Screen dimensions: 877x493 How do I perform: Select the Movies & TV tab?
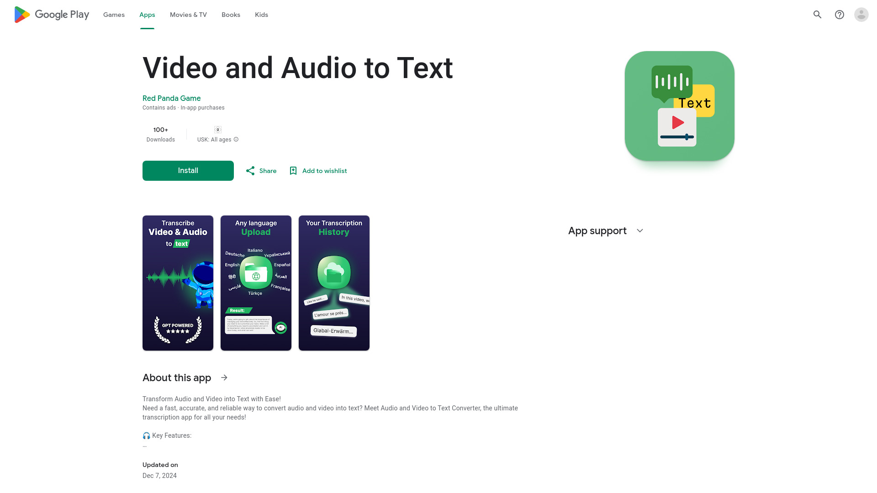[188, 15]
